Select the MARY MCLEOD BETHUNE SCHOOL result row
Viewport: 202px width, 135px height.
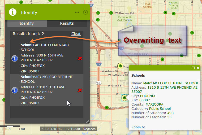[x=47, y=90]
